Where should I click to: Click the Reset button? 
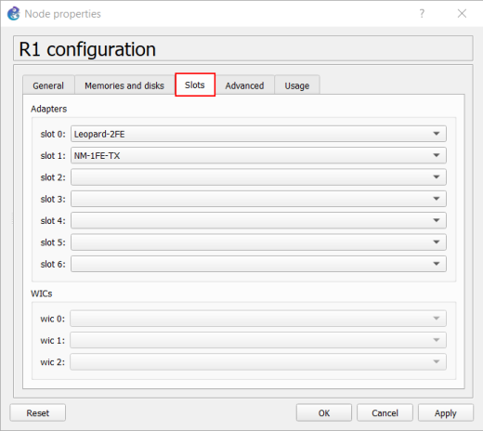click(x=38, y=412)
